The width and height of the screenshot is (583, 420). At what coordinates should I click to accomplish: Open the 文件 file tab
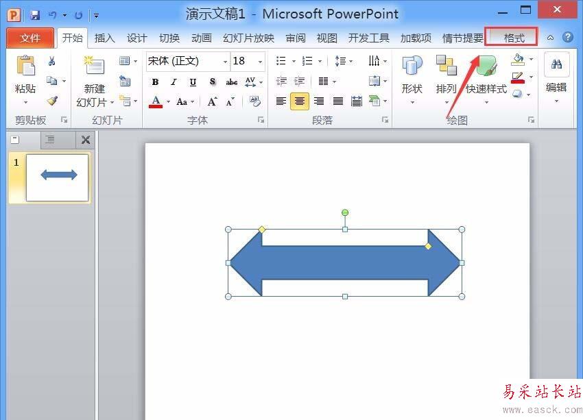(30, 38)
